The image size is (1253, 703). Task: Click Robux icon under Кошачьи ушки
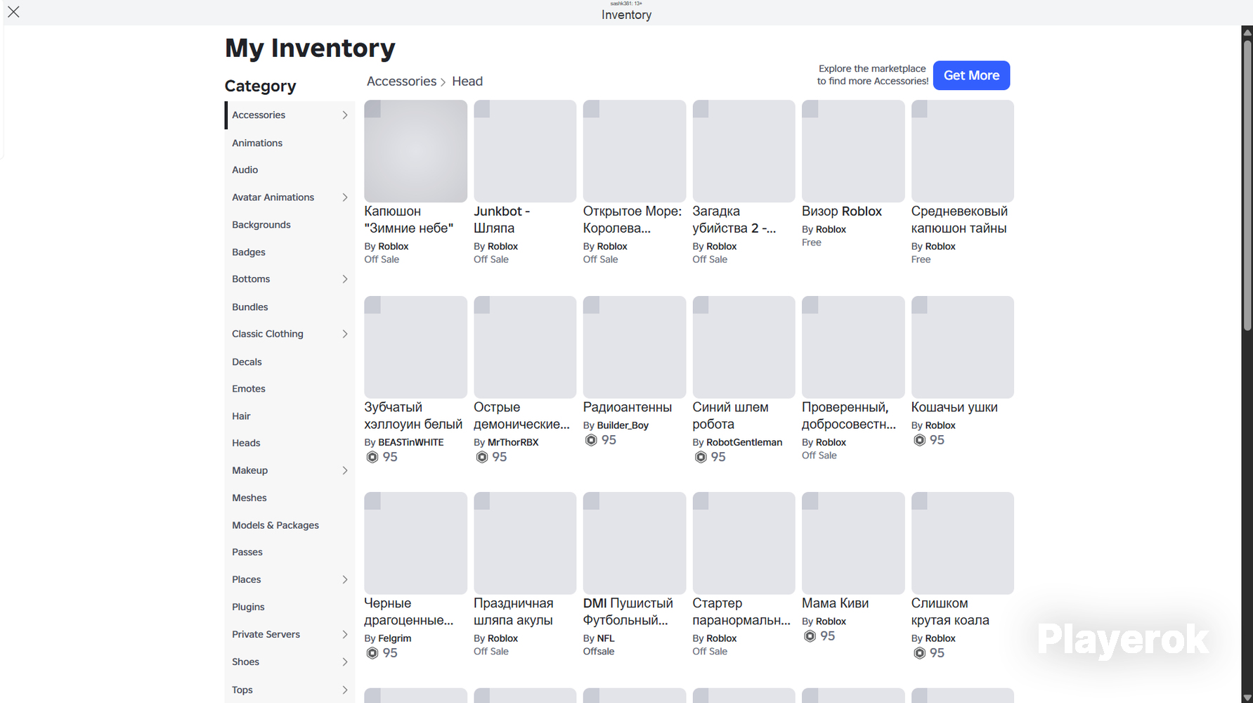click(920, 440)
